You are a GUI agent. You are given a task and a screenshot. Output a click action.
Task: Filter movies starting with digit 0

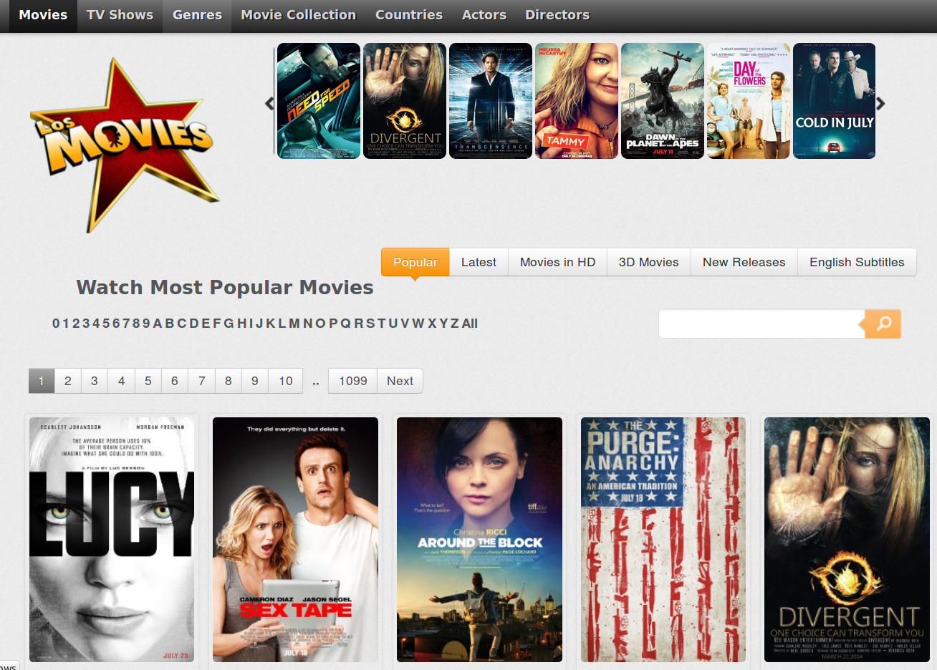[x=56, y=324]
